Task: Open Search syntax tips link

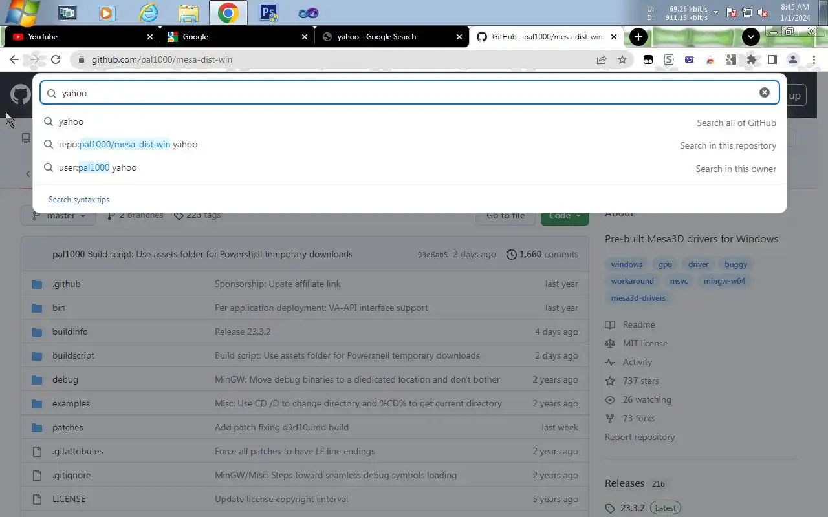Action: point(79,200)
